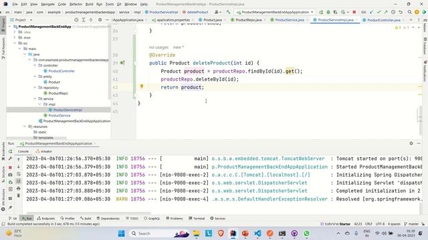Click the Git update project arrow
Viewport: 428px width, 240px height.
372,12
